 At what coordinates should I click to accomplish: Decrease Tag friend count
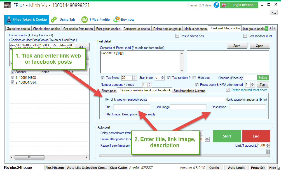click(134, 79)
